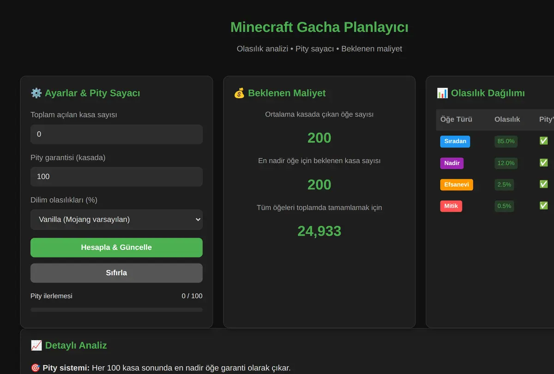Focus the Toplam açılan kasa sayısı field

tap(116, 134)
